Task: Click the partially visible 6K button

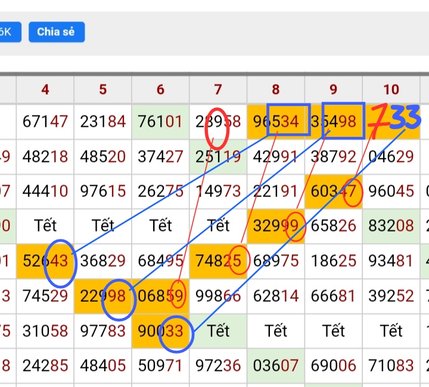Action: (x=7, y=32)
